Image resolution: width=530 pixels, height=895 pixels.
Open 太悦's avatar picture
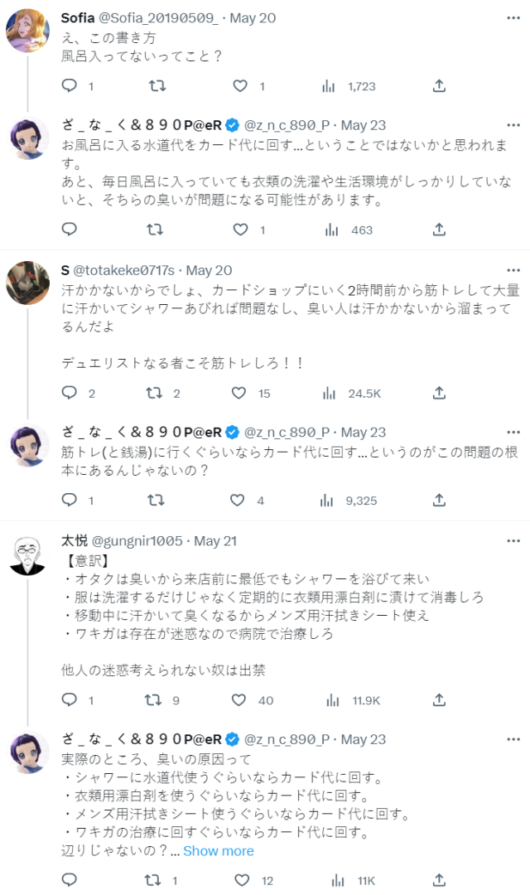pyautogui.click(x=26, y=554)
